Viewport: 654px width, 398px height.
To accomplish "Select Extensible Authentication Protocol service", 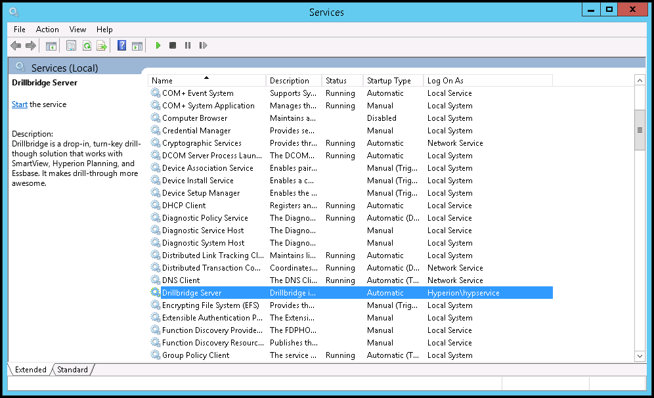I will tap(212, 317).
